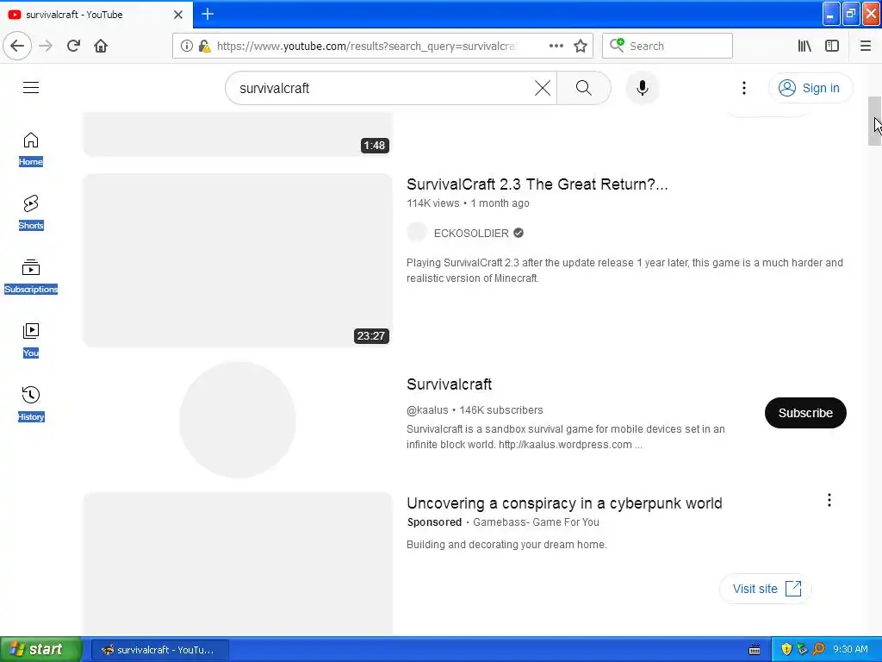Click the "114K views" text

pos(432,203)
